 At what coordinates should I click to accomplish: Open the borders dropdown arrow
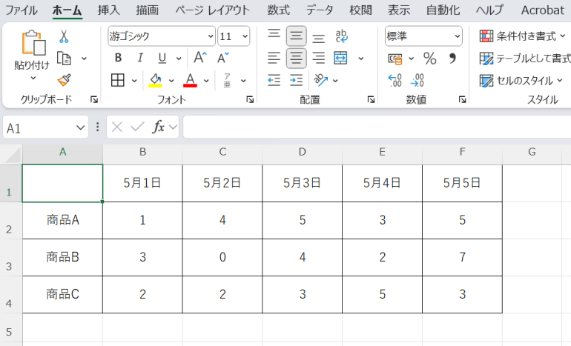pos(134,81)
